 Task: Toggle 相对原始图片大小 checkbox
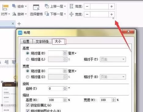point(28,111)
